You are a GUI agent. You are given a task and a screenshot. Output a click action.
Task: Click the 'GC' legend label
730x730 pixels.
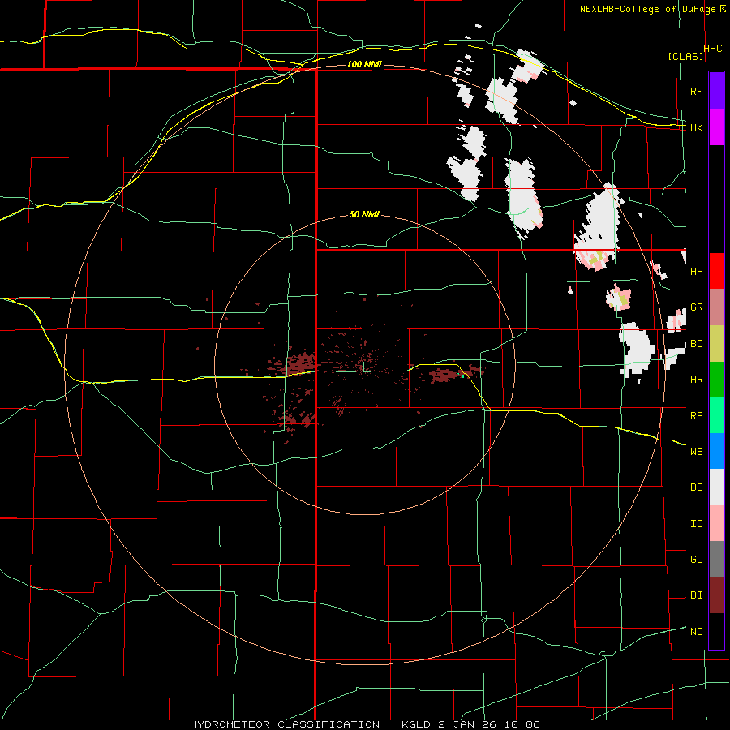697,559
